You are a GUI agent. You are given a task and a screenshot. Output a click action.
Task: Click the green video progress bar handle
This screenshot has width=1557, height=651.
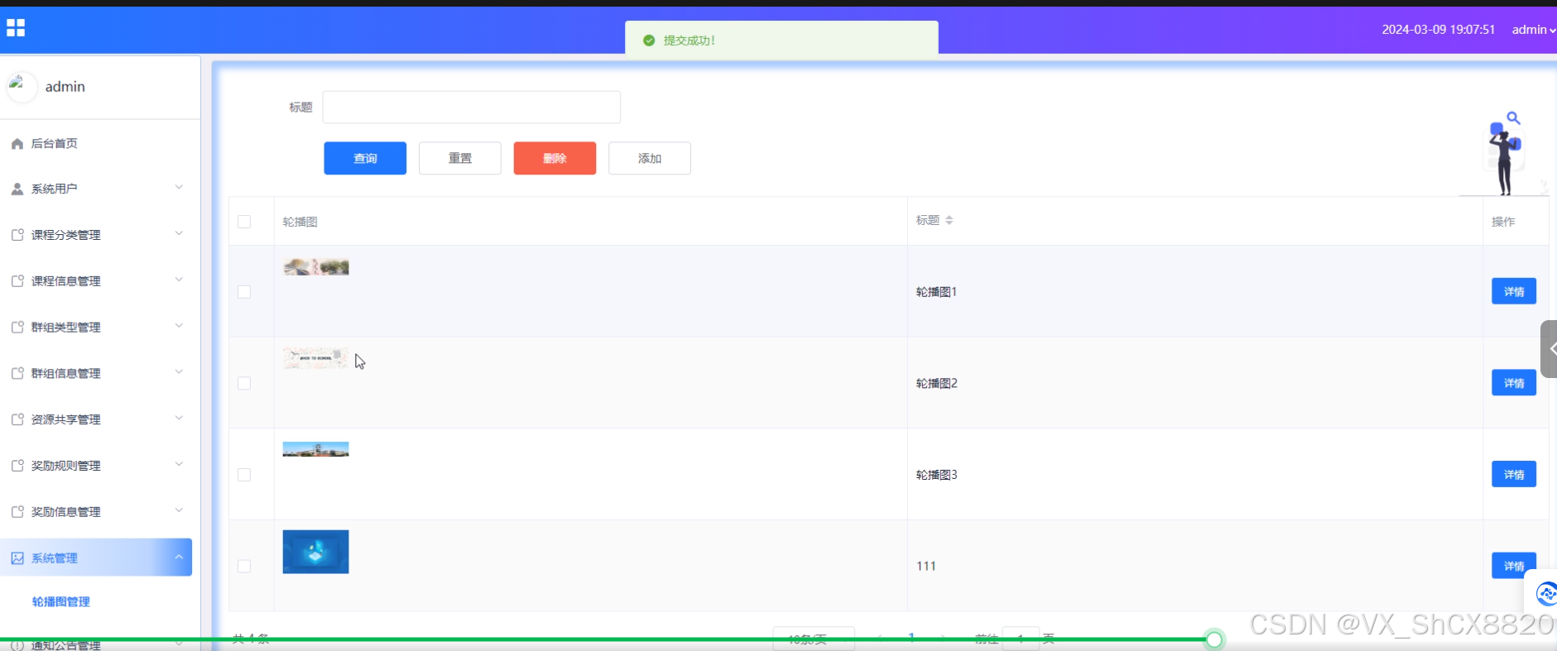1214,639
